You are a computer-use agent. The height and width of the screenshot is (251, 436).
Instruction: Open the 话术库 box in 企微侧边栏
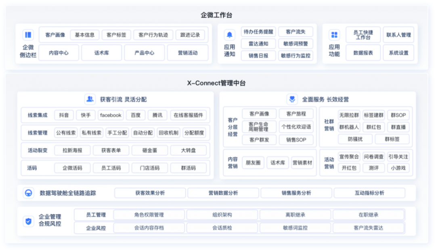click(101, 53)
